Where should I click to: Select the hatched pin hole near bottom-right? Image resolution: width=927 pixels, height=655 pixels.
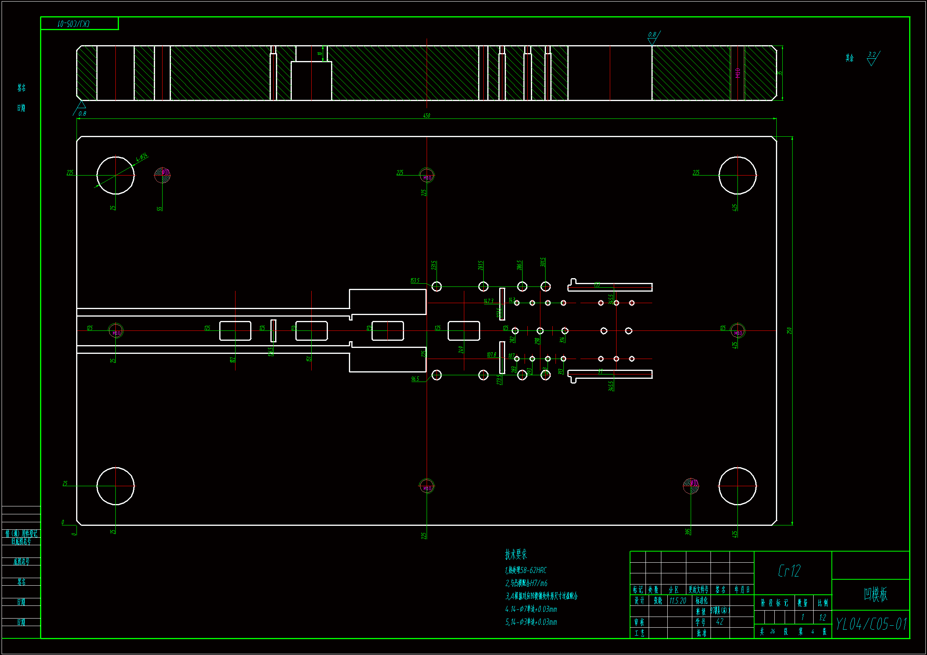pyautogui.click(x=691, y=486)
